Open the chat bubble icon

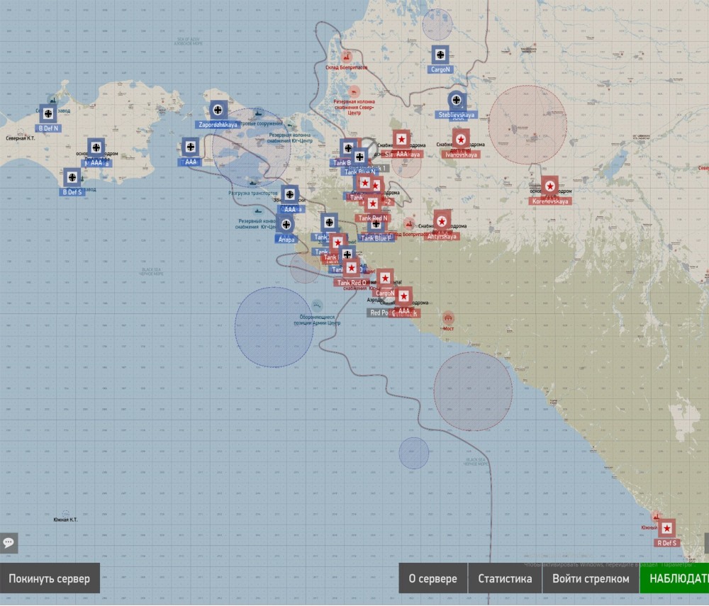[x=9, y=542]
